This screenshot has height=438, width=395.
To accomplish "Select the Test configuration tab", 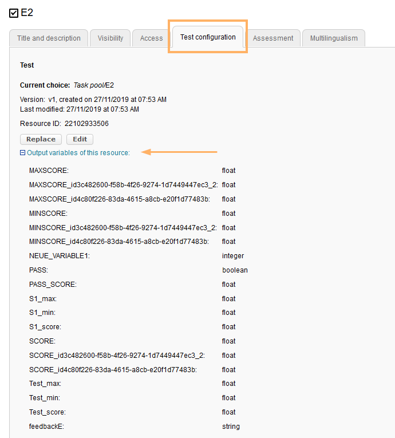I will point(208,37).
